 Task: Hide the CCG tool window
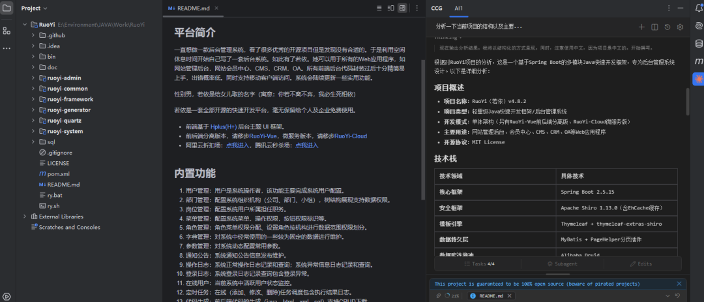682,8
